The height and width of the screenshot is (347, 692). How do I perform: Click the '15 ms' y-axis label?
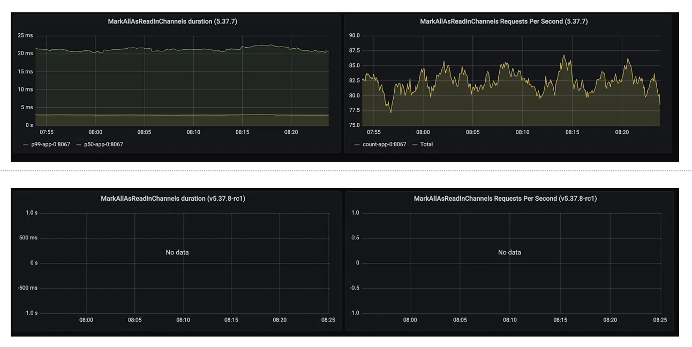(25, 72)
